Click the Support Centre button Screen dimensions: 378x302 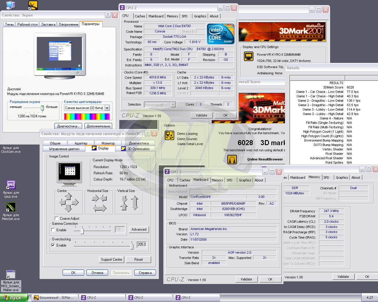[x=111, y=260]
